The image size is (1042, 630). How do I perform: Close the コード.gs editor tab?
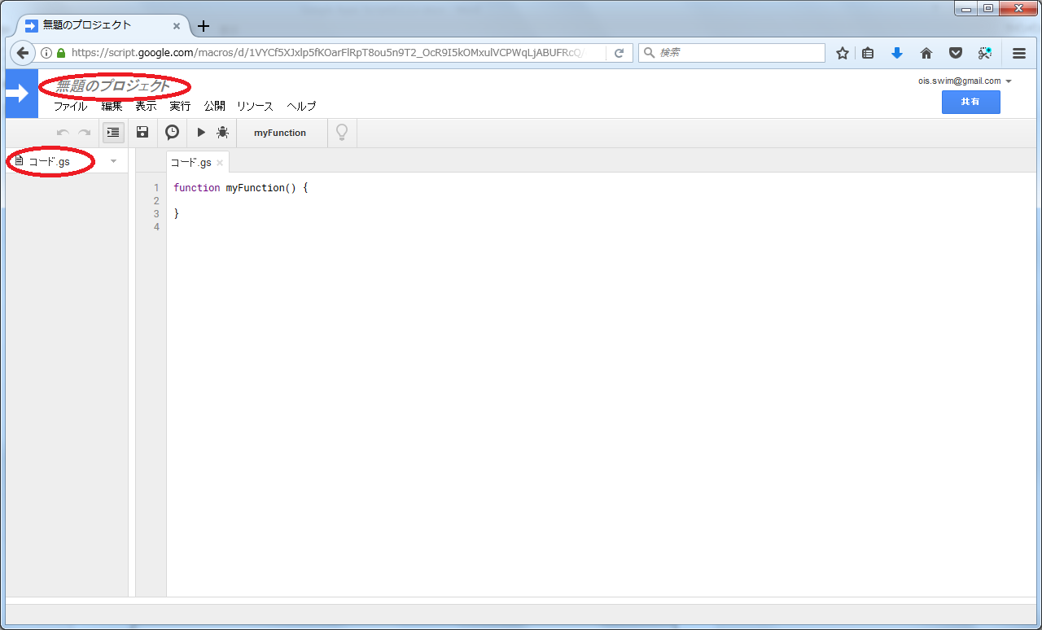coord(220,163)
